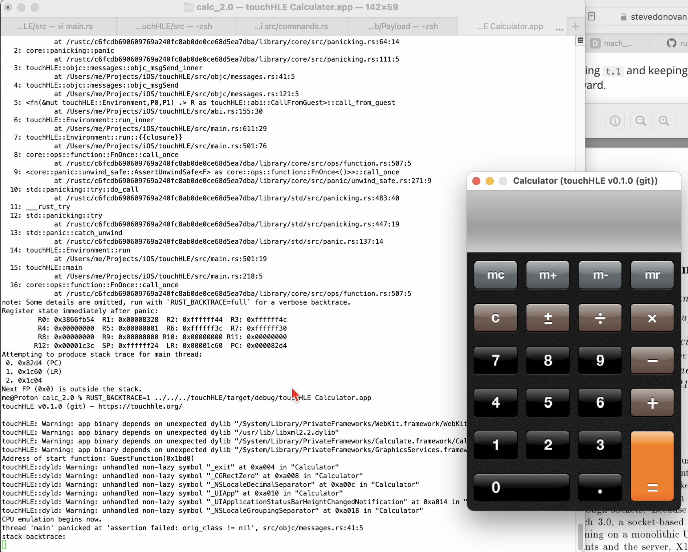Screen dimensions: 688x552
Task: Click the zoom out magnifier icon
Action: pos(640,121)
